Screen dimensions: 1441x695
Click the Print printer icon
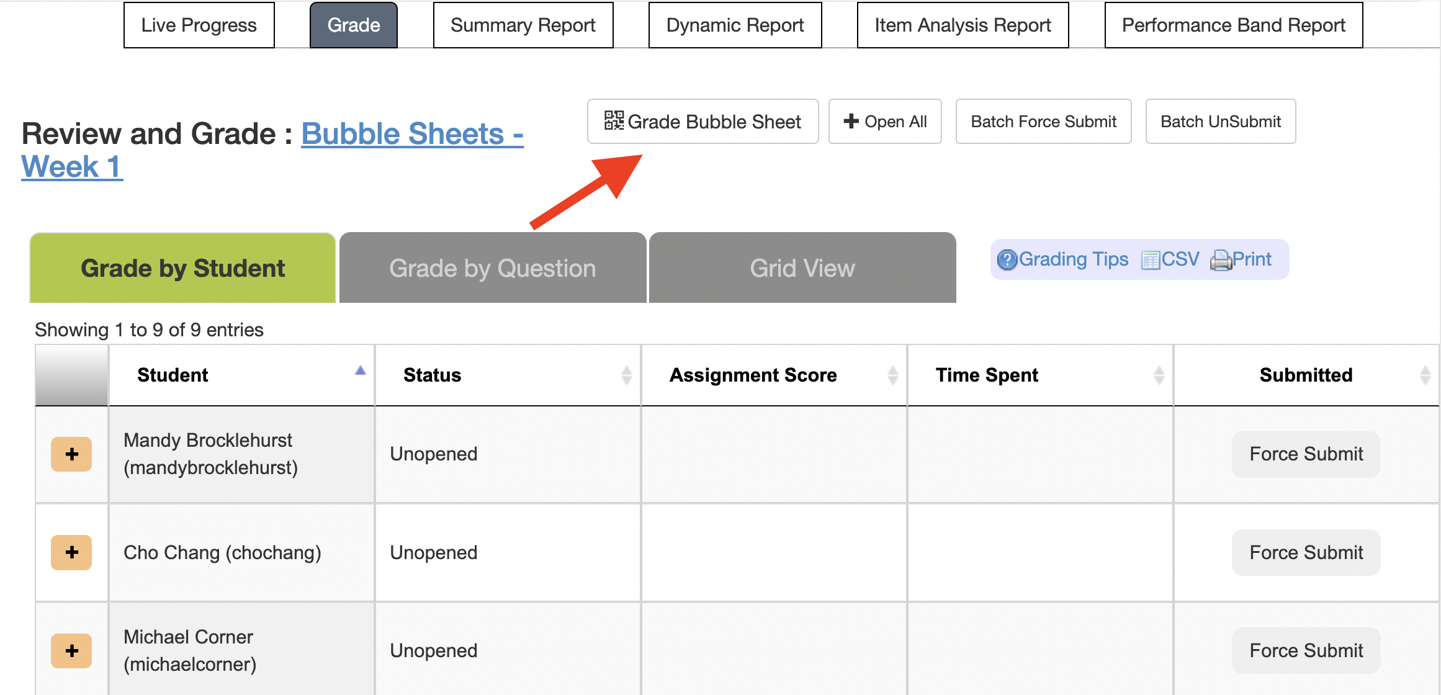tap(1221, 260)
